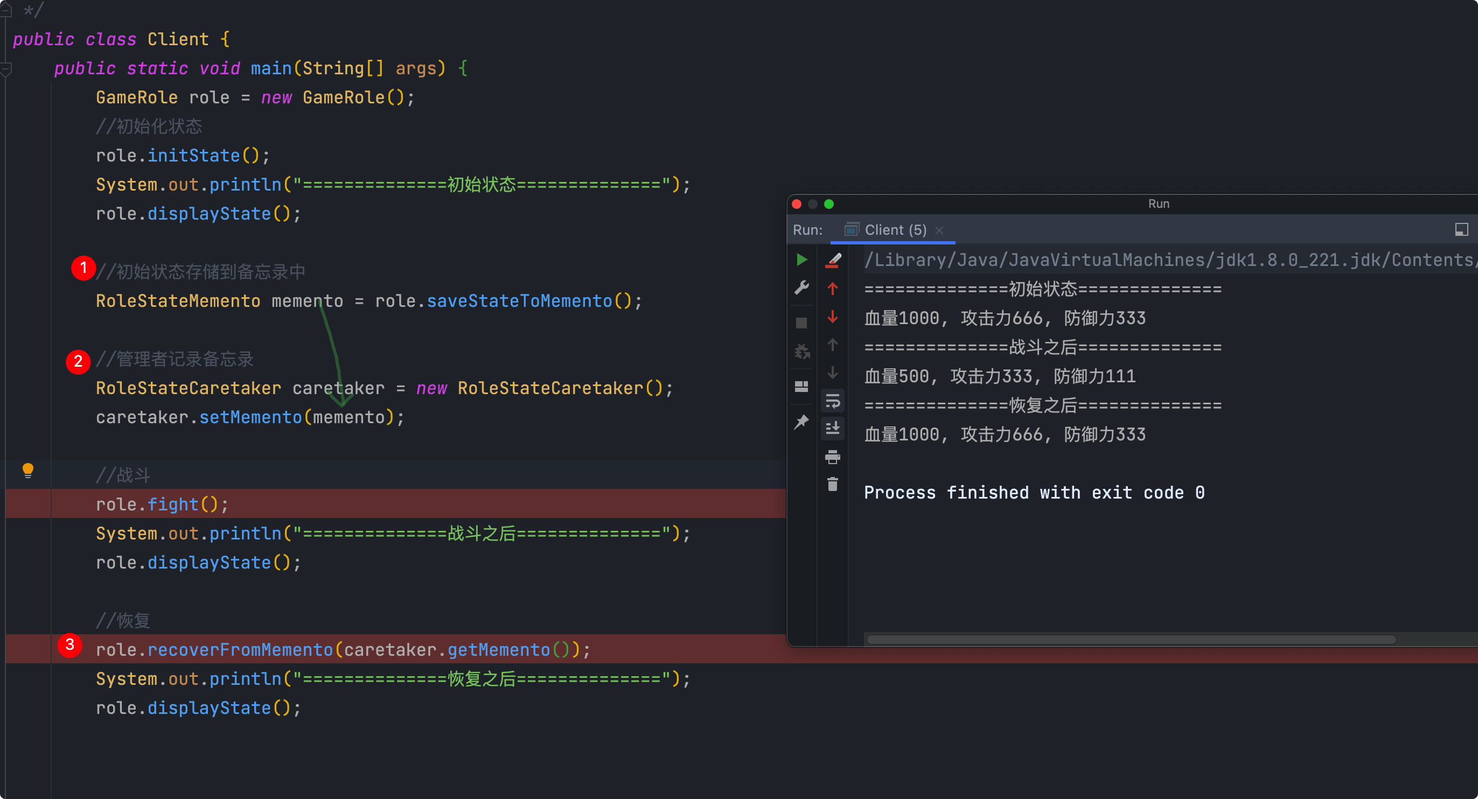Toggle soft-wrap in Run console

tap(833, 401)
